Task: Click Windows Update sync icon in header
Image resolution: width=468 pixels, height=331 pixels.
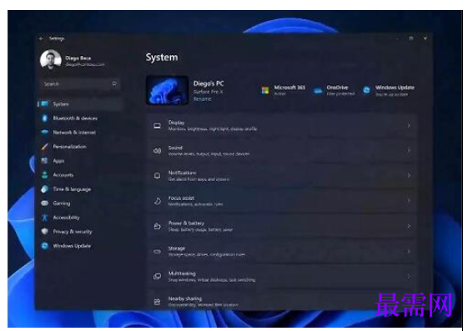Action: [x=366, y=90]
